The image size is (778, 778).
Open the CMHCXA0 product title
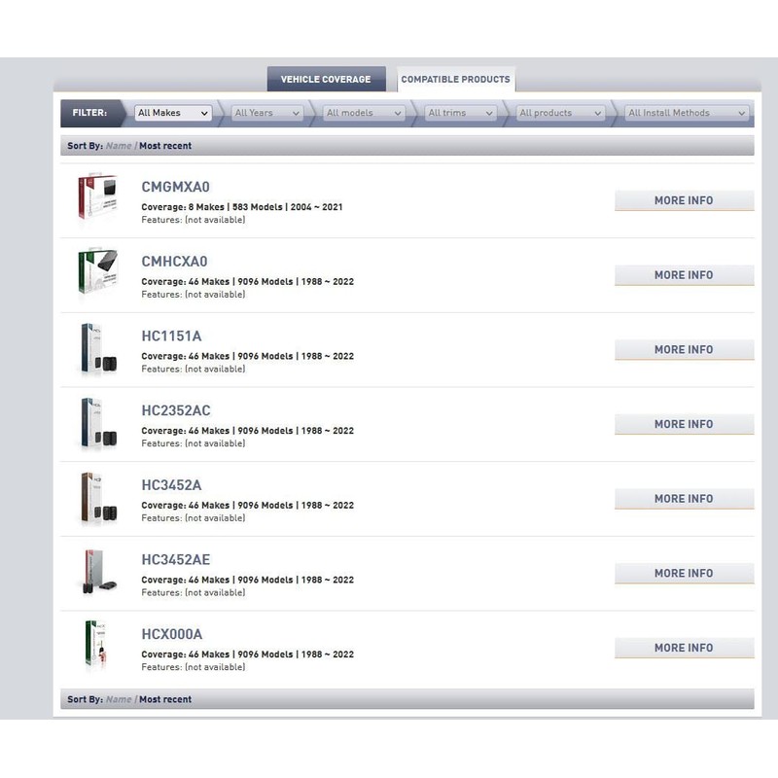pyautogui.click(x=175, y=262)
